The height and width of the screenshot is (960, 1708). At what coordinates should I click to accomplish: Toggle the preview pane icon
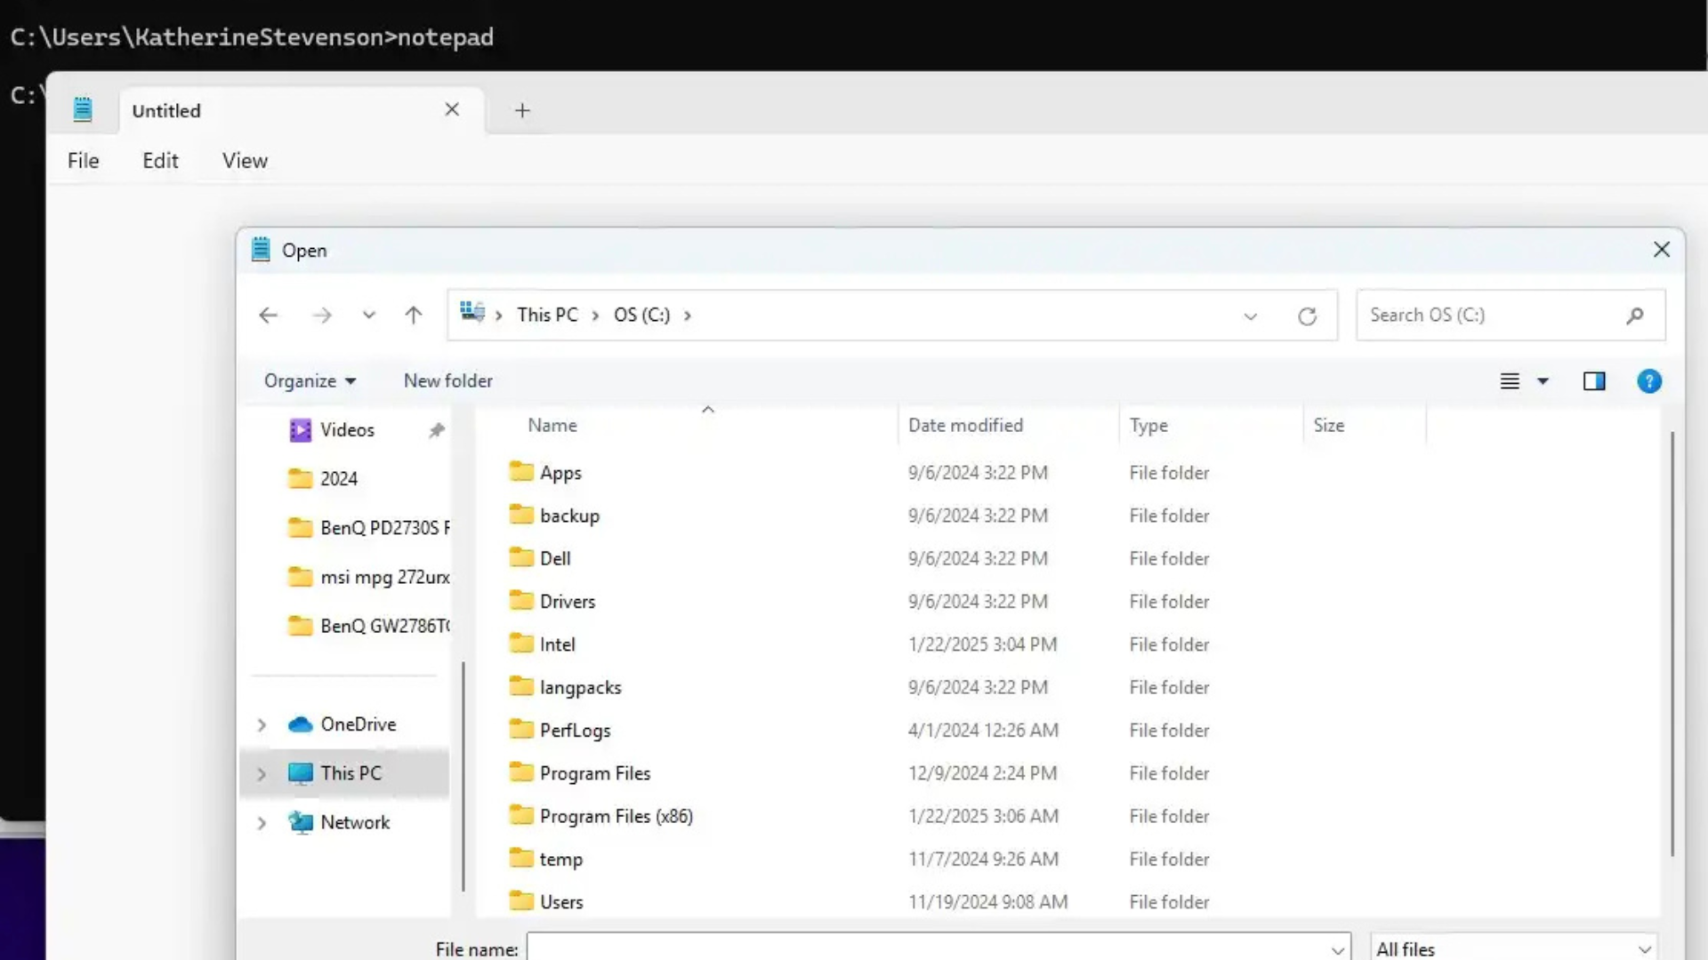pos(1593,381)
